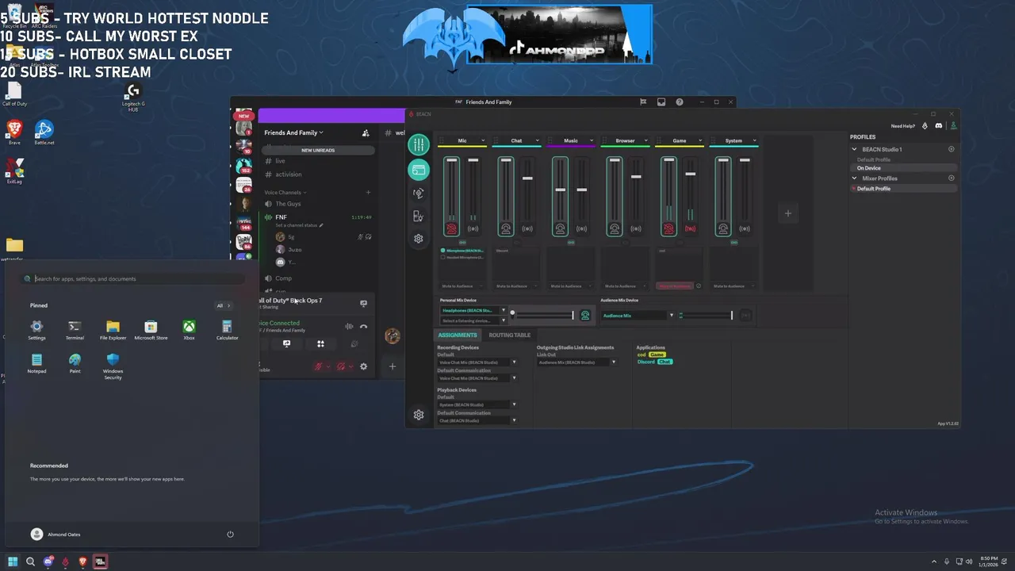Image resolution: width=1015 pixels, height=571 pixels.
Task: Click Game channel audience fader handle
Action: pyautogui.click(x=690, y=174)
